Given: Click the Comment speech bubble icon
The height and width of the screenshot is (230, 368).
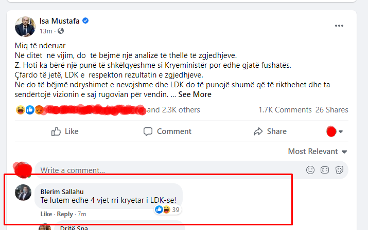Looking at the screenshot, I should coord(147,131).
